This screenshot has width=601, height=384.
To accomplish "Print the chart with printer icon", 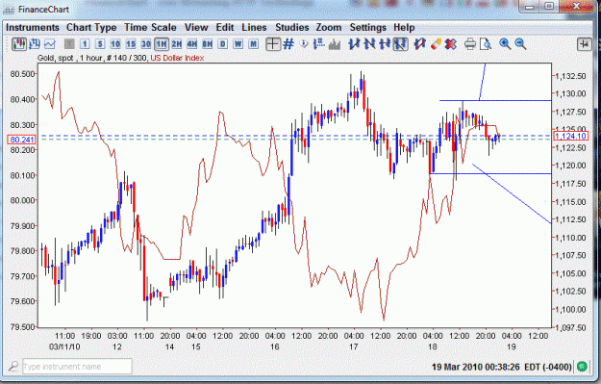I will point(470,44).
